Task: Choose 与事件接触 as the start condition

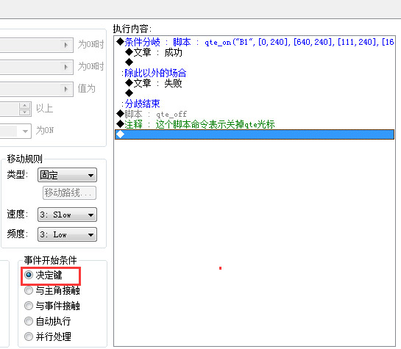Action: tap(29, 306)
